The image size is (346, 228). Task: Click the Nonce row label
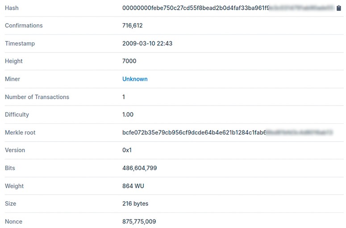[x=13, y=221]
